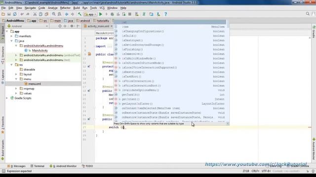Image resolution: width=316 pixels, height=177 pixels.
Task: Select menu.xml file in tree
Action: [x=35, y=84]
